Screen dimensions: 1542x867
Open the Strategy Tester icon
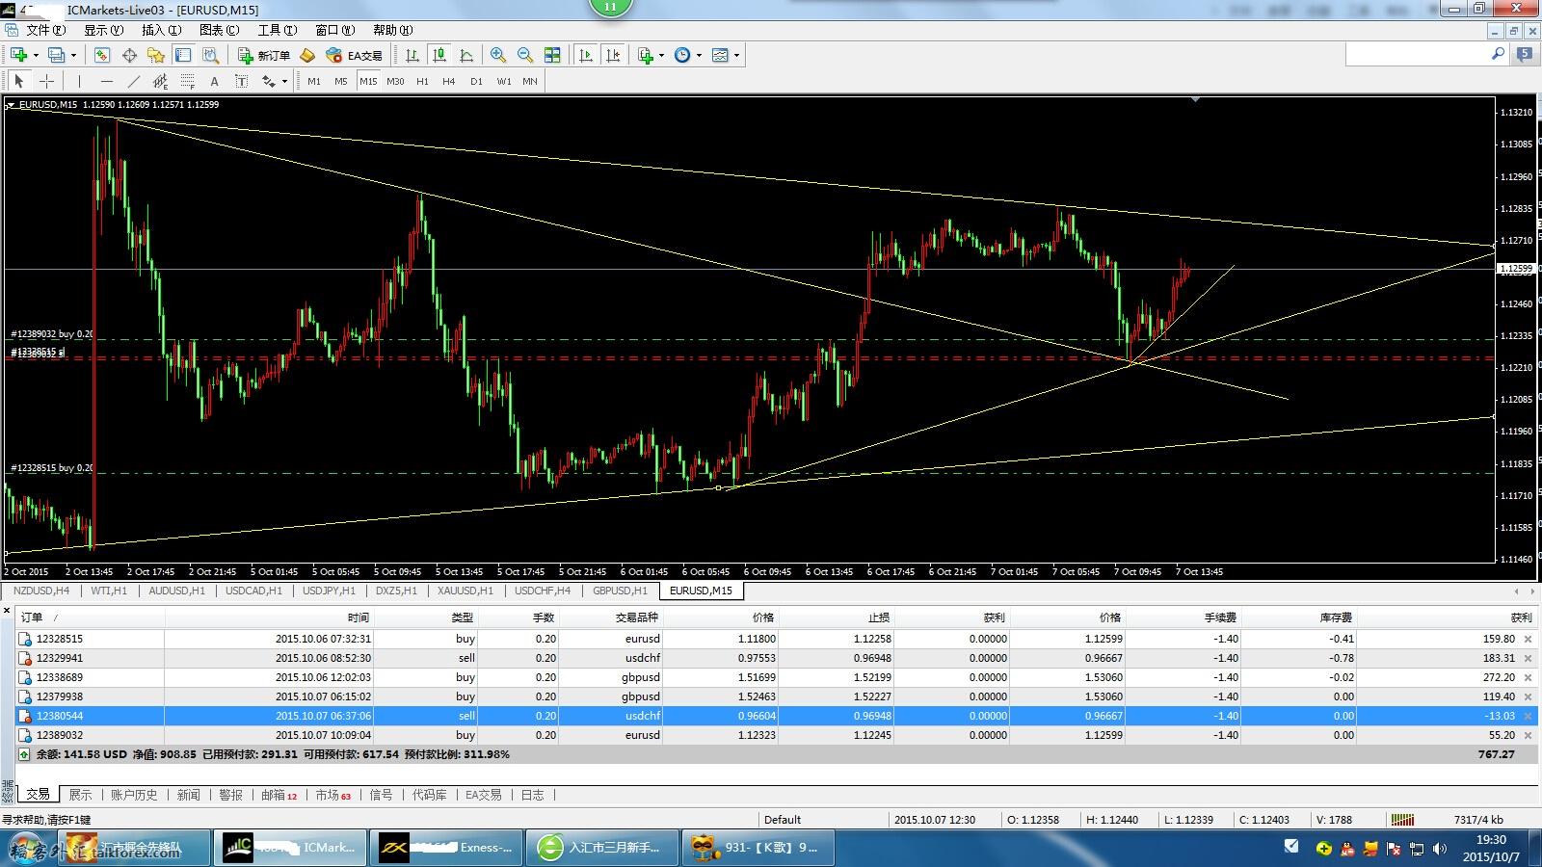[x=210, y=55]
